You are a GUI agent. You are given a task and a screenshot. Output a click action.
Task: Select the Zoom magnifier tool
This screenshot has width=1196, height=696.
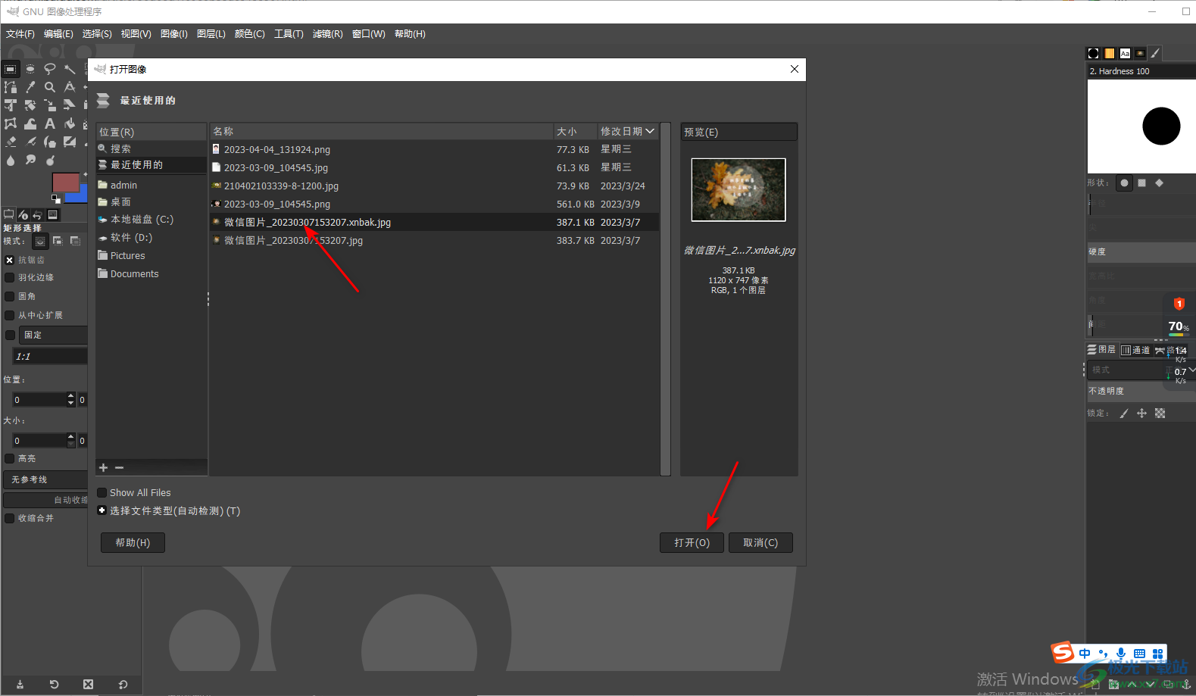tap(50, 87)
